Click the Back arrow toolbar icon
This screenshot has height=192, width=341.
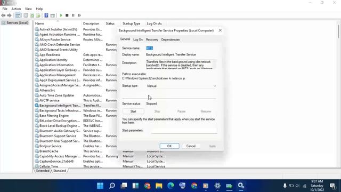pos(3,15)
